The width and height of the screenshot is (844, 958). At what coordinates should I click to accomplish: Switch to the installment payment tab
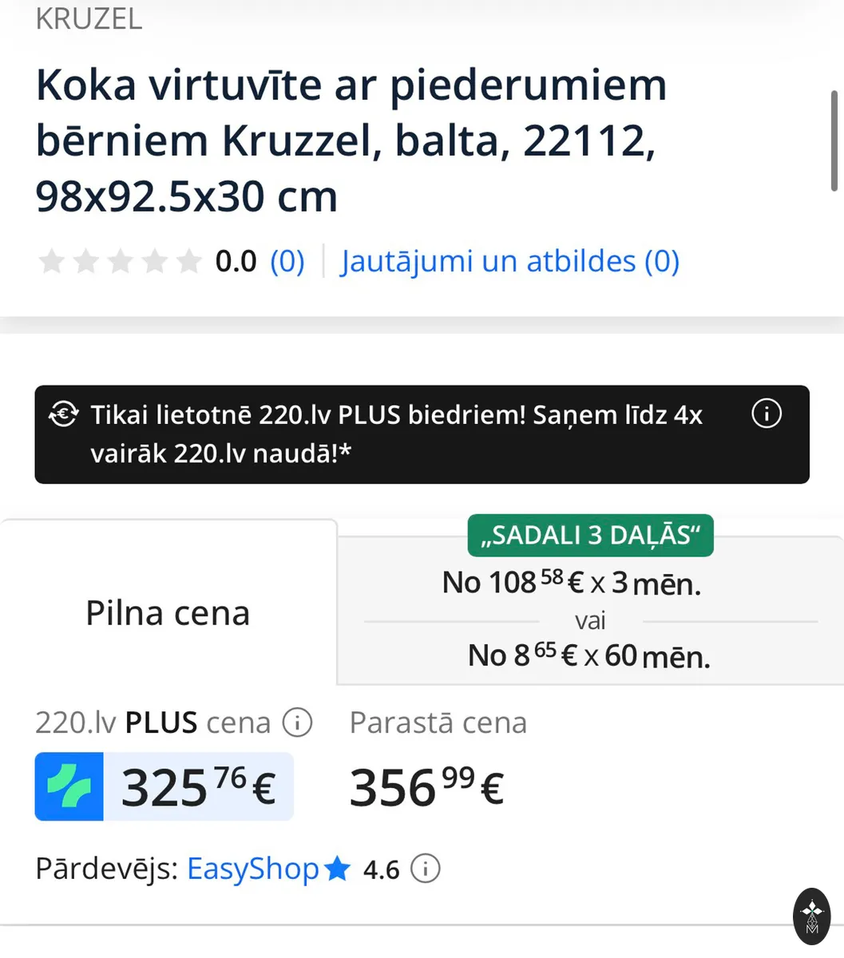coord(590,612)
